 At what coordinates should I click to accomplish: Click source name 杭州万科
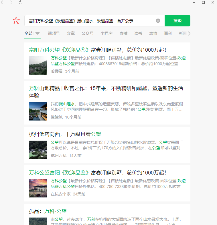[59, 156]
